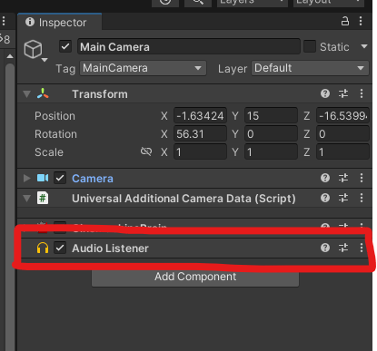Click Universal Additional Camera Data script icon

43,198
